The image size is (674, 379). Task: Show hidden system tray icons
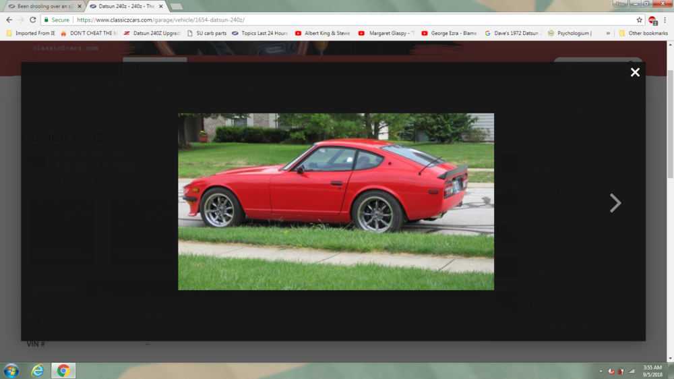(x=601, y=372)
